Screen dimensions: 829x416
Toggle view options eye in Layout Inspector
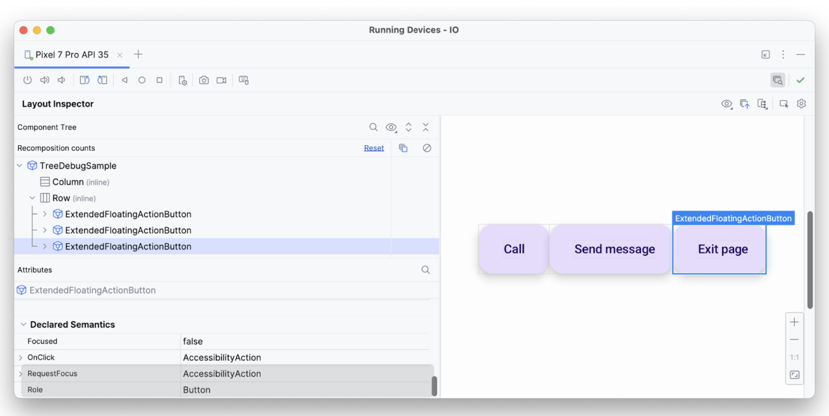727,104
